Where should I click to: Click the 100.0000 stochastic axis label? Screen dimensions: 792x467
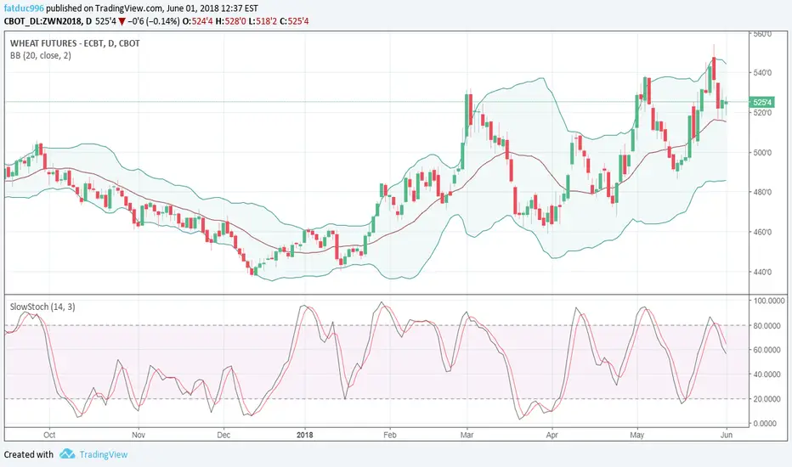point(769,301)
